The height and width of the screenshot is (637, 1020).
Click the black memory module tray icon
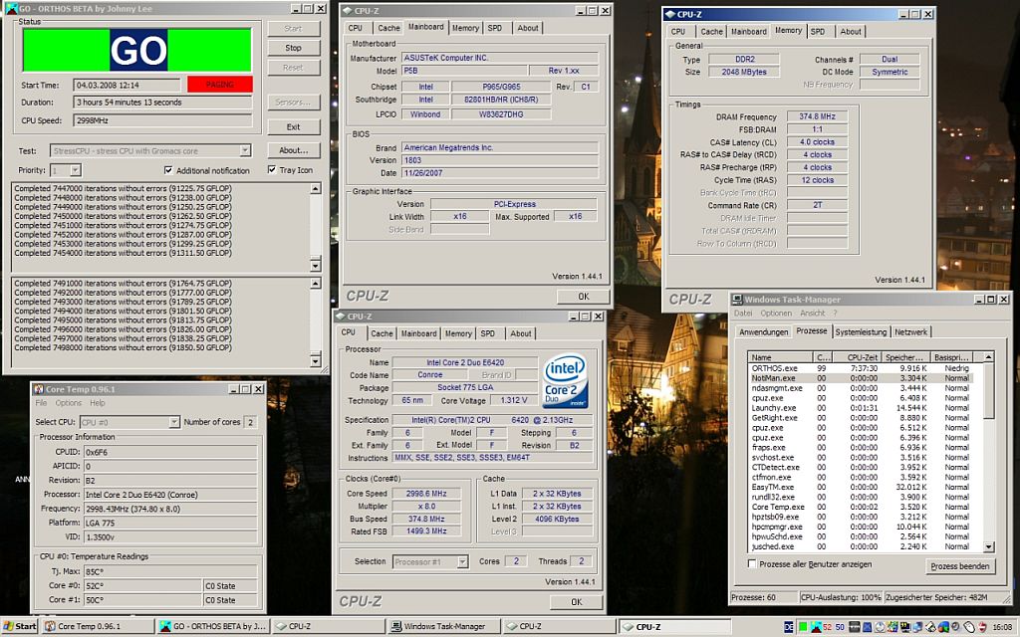(x=854, y=627)
